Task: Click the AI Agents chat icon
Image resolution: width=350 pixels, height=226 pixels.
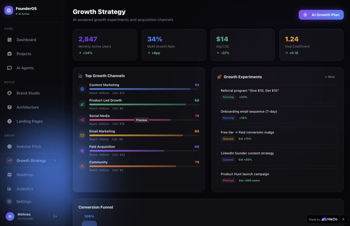Action: pyautogui.click(x=10, y=68)
